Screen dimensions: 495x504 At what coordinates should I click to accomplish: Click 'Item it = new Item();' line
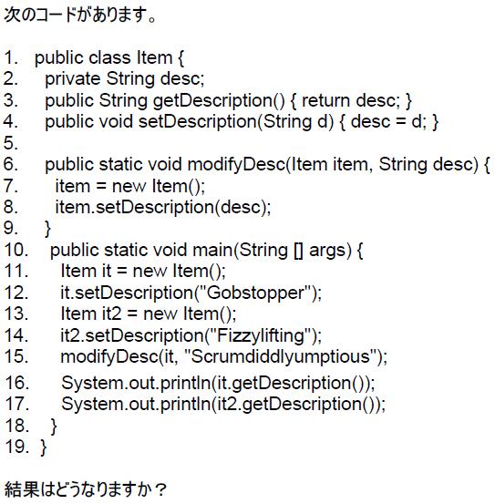click(143, 272)
